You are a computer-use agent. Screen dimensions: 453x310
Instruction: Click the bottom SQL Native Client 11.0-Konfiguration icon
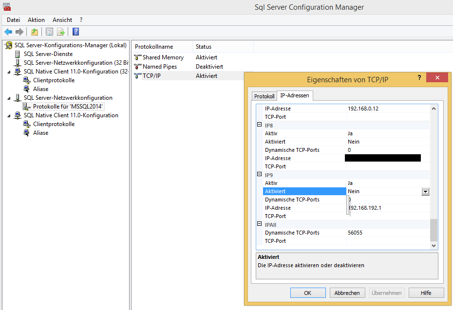[18, 115]
